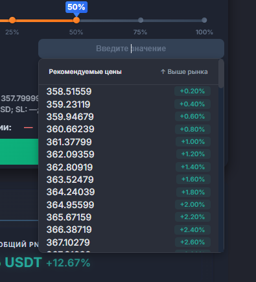Select the +1.00% badge
Viewport: 256px width, 282px height.
[193, 142]
